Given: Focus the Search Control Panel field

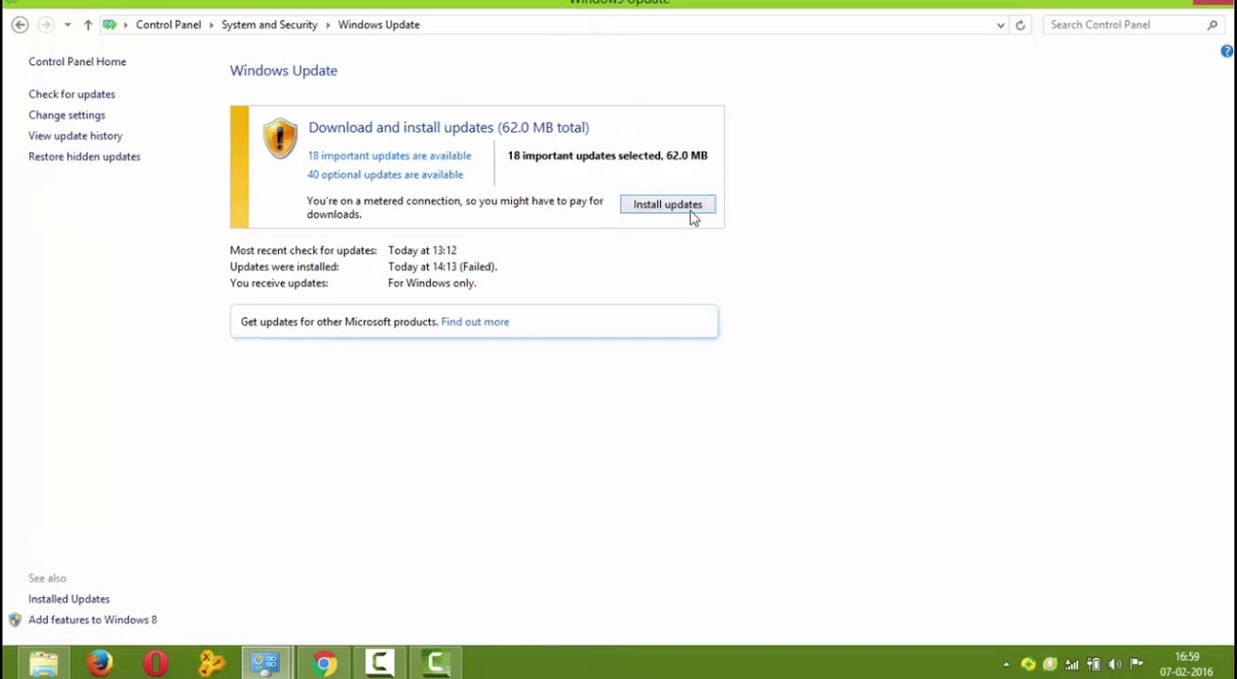Looking at the screenshot, I should coord(1134,25).
